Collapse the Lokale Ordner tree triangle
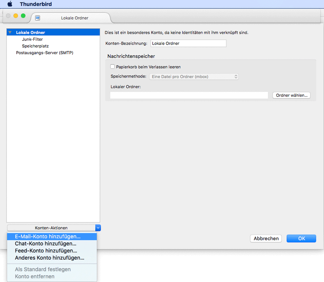The width and height of the screenshot is (324, 282). click(x=10, y=32)
